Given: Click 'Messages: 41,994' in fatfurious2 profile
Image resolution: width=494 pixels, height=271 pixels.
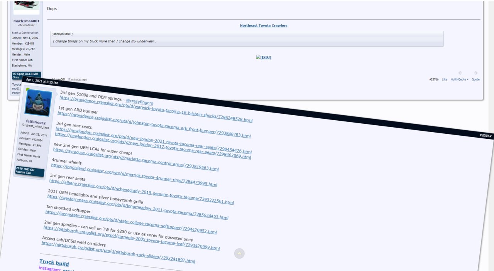Looking at the screenshot, I should coord(30,144).
